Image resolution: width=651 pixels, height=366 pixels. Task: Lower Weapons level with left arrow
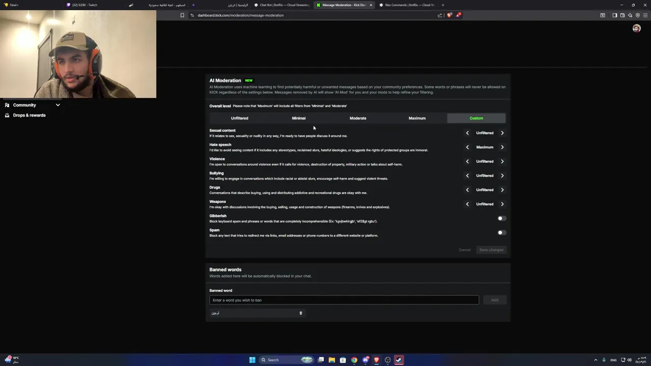click(x=467, y=204)
